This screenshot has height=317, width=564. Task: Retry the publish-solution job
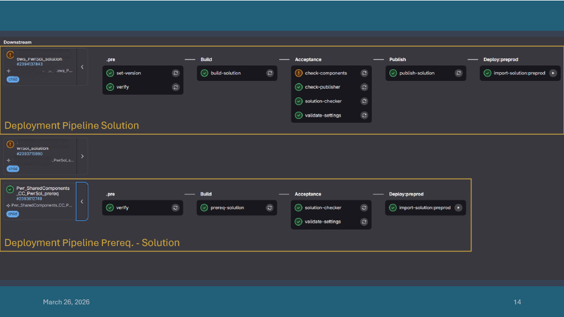pyautogui.click(x=458, y=73)
